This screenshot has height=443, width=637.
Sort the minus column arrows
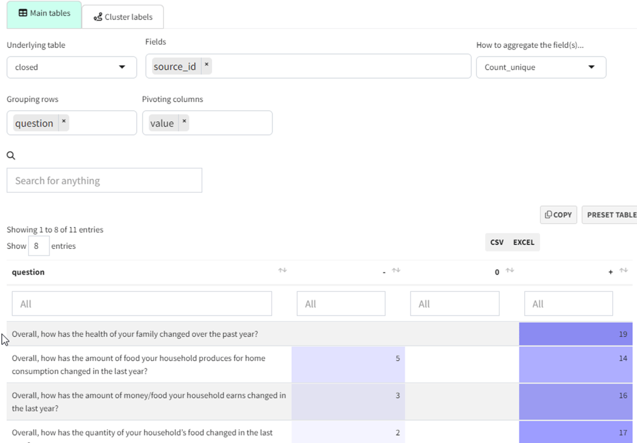tap(396, 271)
